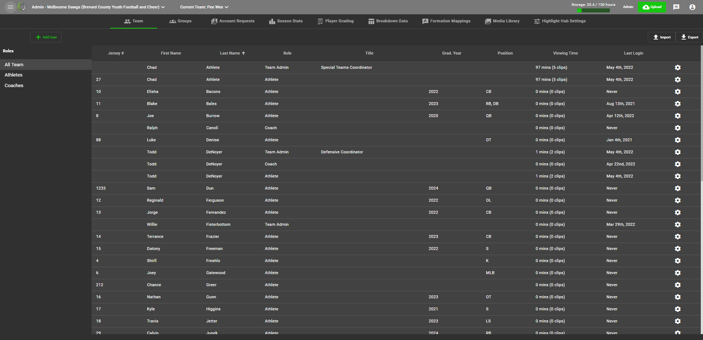Screen dimensions: 703x340
Task: Open the messages chat icon
Action: [x=676, y=7]
